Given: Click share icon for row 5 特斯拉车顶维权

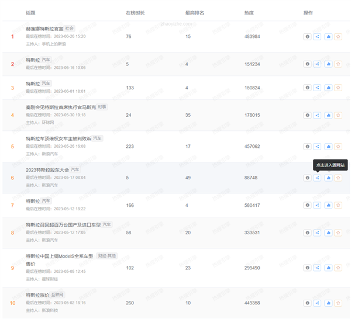Looking at the screenshot, I should pyautogui.click(x=317, y=147).
